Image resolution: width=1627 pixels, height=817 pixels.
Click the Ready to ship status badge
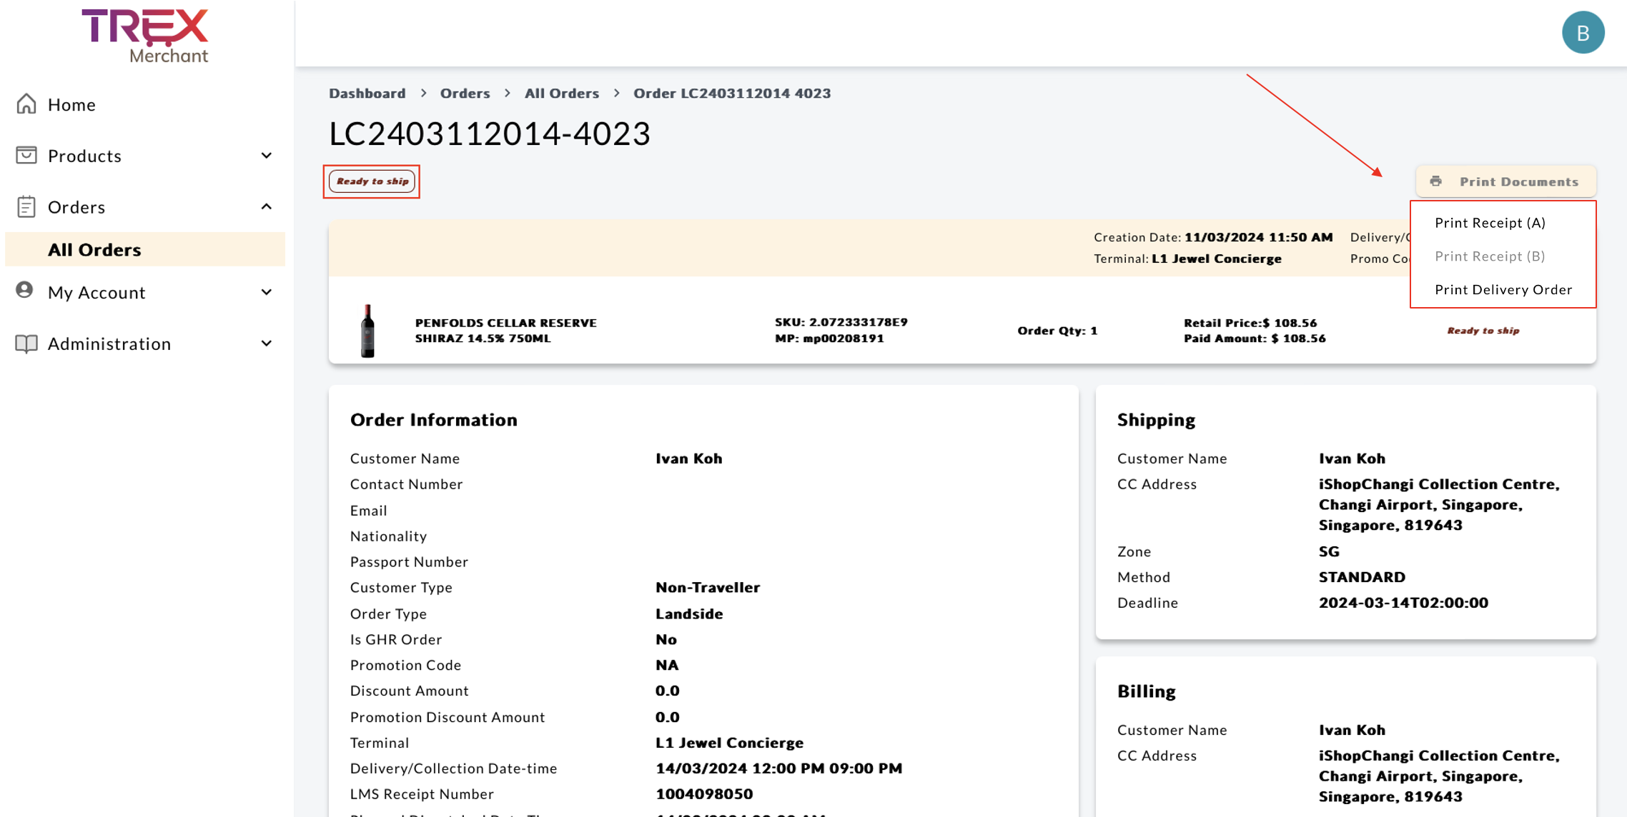coord(372,181)
